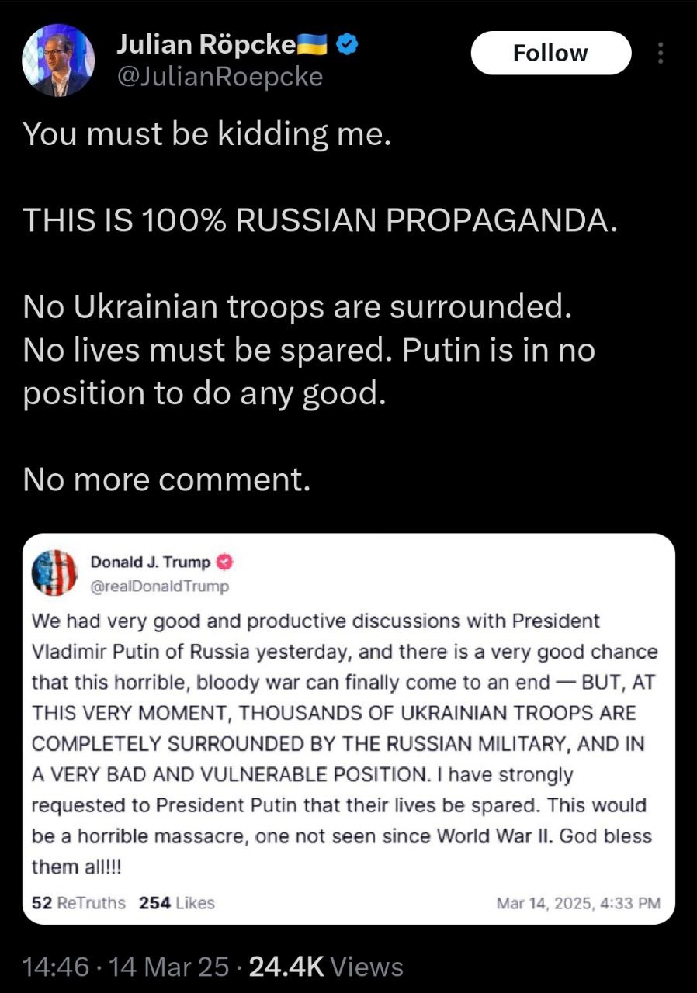Click the "No more comment." line
The image size is (697, 993).
click(x=167, y=480)
